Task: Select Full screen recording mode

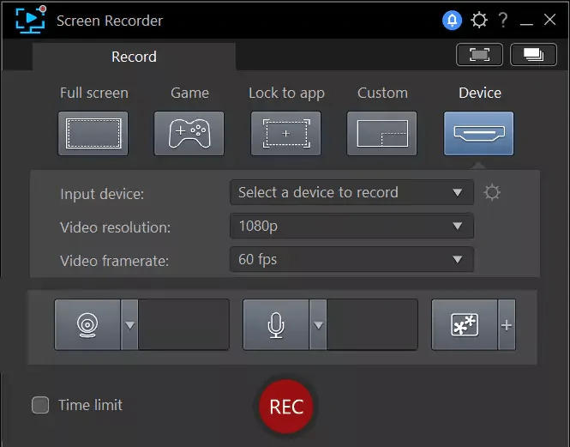Action: pos(93,134)
